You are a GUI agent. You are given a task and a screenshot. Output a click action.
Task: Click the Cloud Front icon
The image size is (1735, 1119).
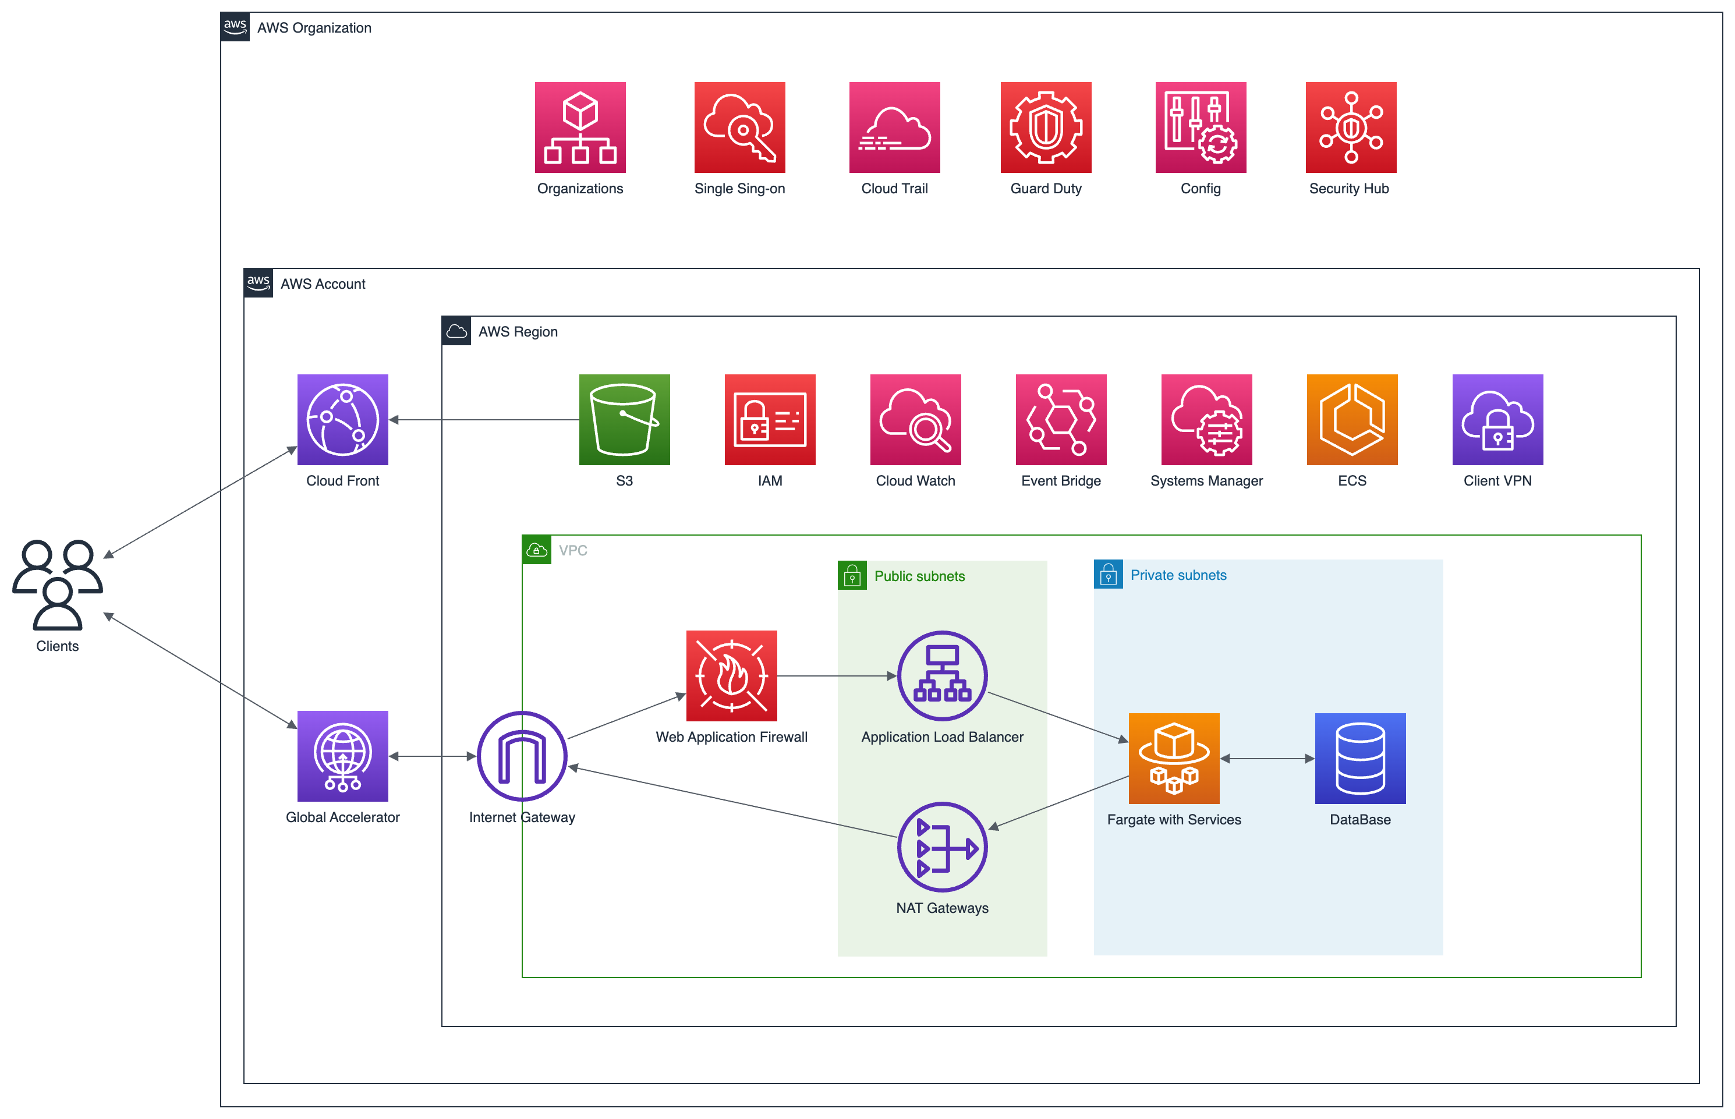click(342, 419)
